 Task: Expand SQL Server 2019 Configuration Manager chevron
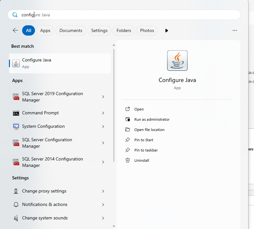pos(103,97)
